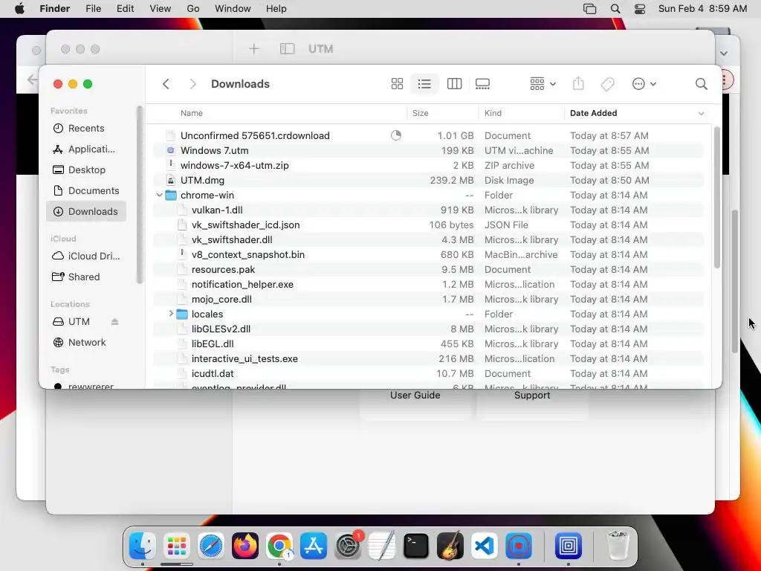Screen dimensions: 761x571
Task: Eject the UTM volume
Action: coord(114,322)
